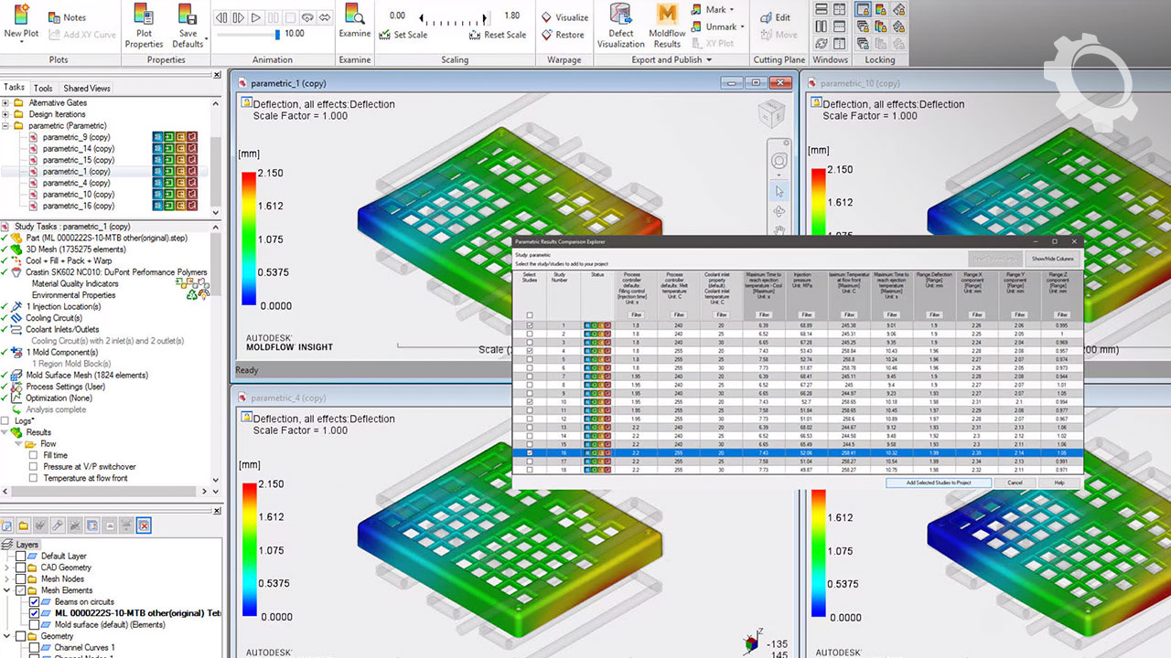Viewport: 1171px width, 658px height.
Task: Toggle the CAD Geometry layer checkbox
Action: [21, 568]
